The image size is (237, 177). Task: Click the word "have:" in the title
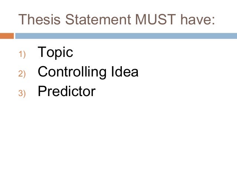198,19
